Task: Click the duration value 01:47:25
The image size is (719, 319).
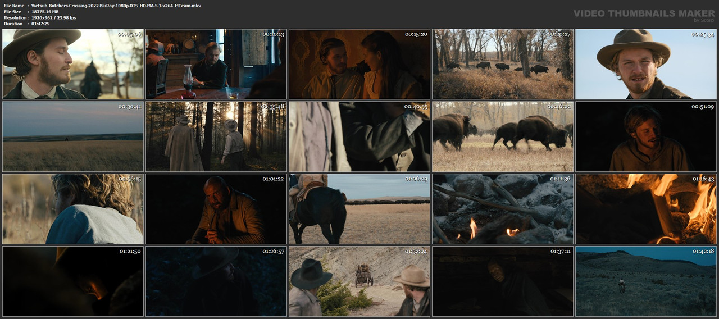Action: pos(40,24)
